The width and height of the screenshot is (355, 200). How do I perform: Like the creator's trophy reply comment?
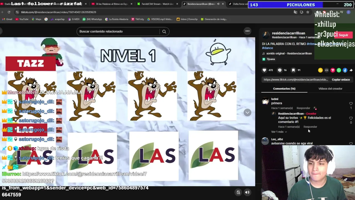(x=351, y=118)
